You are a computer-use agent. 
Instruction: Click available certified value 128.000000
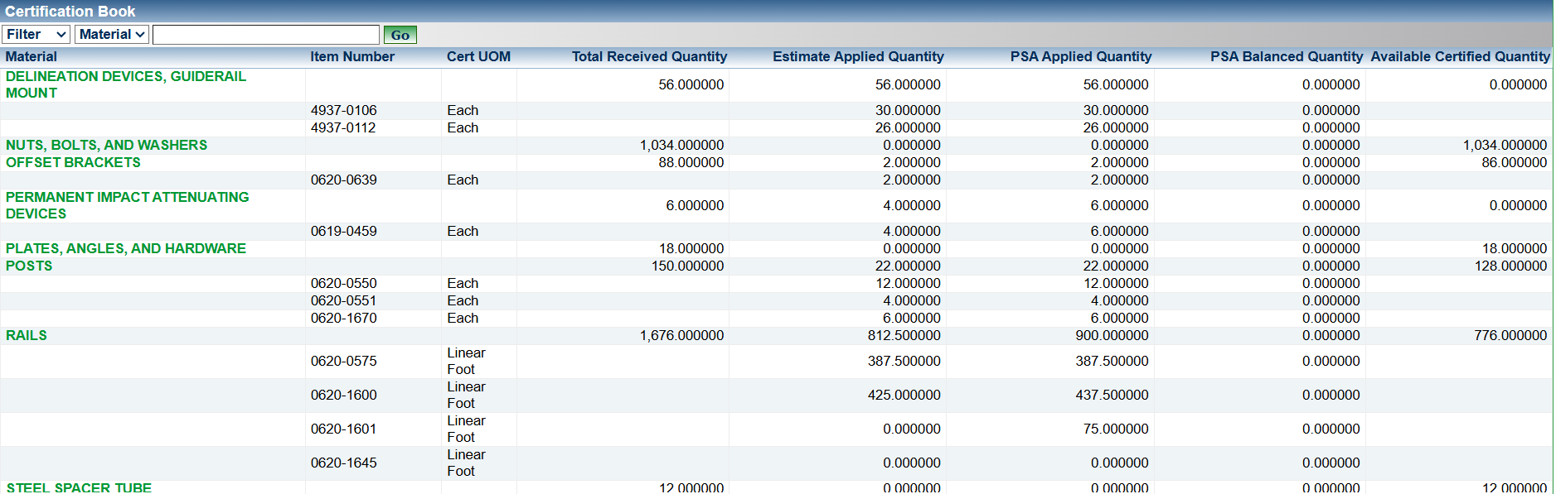[x=1510, y=266]
